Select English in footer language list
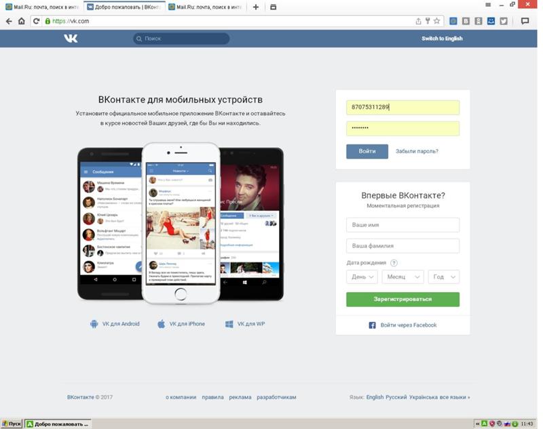Viewport: 543px width, 429px height. (375, 397)
